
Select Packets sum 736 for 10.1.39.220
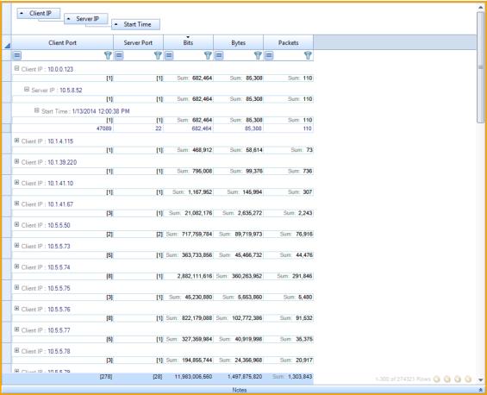click(x=308, y=171)
